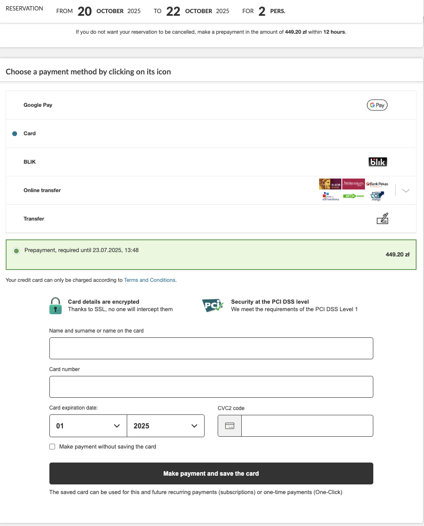Pick the Getin Bank logo
The height and width of the screenshot is (526, 424).
pyautogui.click(x=353, y=196)
